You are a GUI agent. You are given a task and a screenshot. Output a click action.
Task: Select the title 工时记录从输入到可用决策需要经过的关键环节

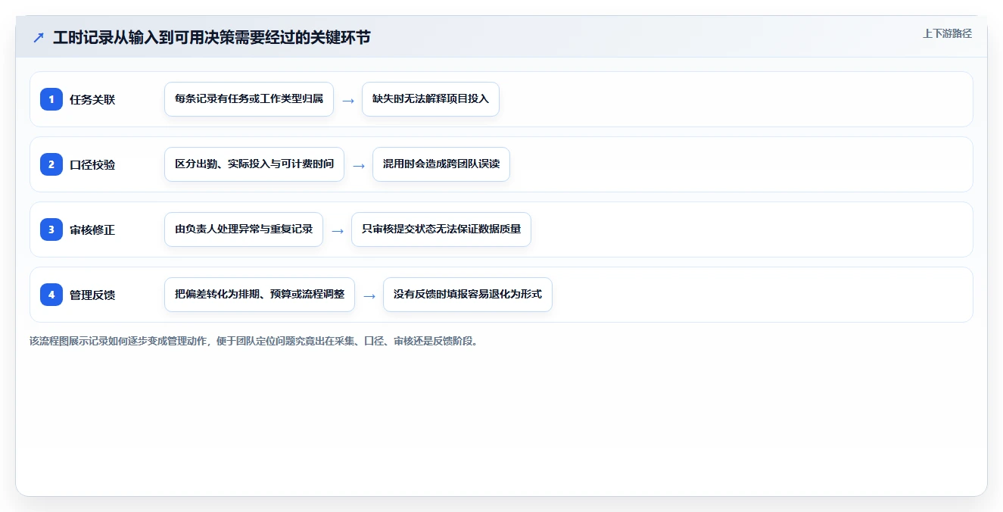point(212,37)
